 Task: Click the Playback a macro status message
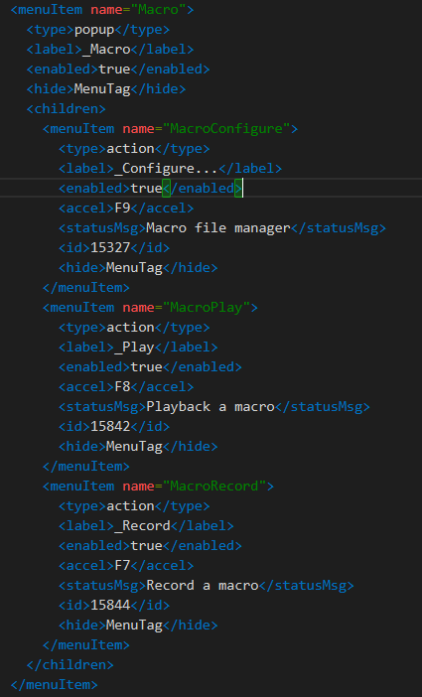[211, 407]
